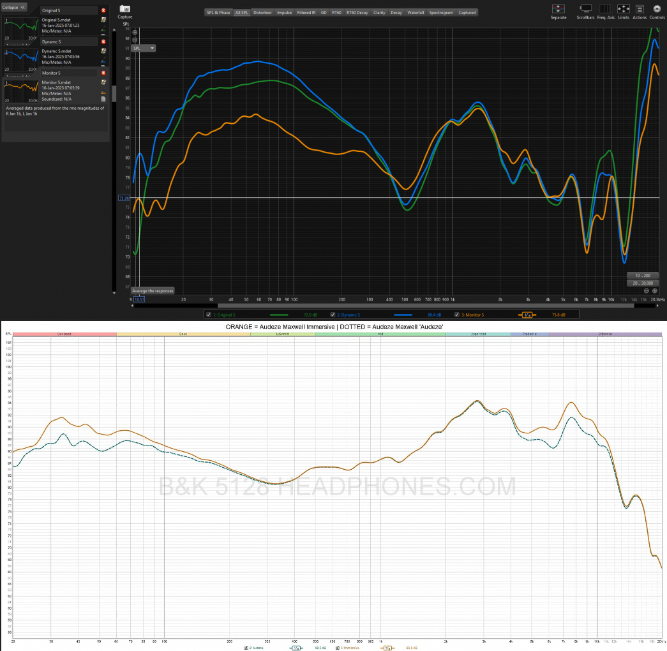The height and width of the screenshot is (651, 667).
Task: Open notes editor for Dynamc S
Action: [x=103, y=51]
